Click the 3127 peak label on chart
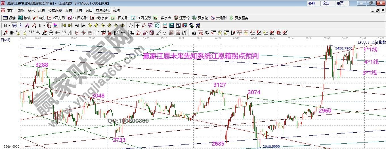Screen dimensions: 386x149 click(x=220, y=85)
